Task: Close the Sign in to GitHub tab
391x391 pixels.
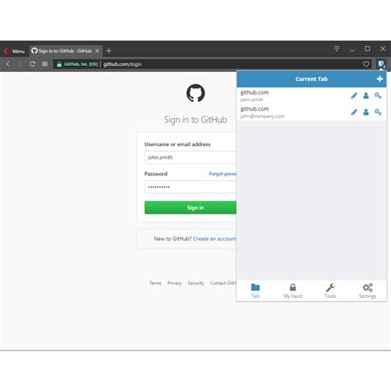Action: pos(97,51)
